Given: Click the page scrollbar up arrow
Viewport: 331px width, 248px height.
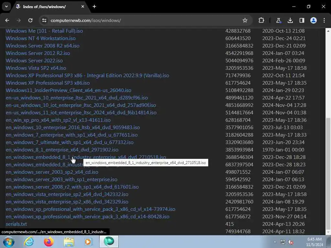Looking at the screenshot, I should [328, 31].
